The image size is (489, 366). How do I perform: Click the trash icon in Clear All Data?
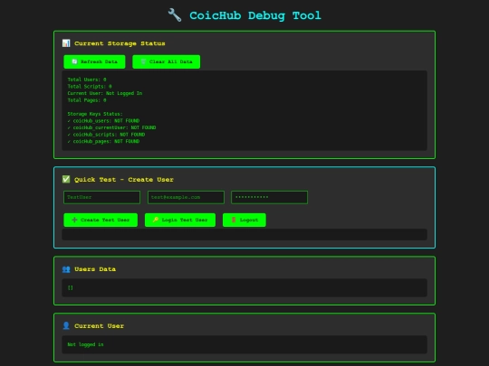(143, 61)
